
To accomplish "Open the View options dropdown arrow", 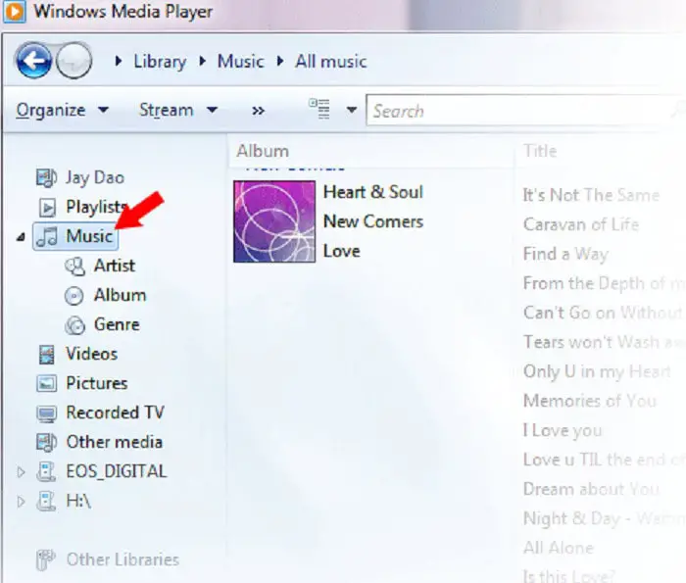I will pyautogui.click(x=351, y=110).
